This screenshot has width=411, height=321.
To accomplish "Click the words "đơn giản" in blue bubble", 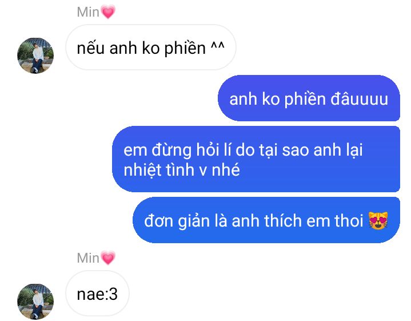I will 177,221.
